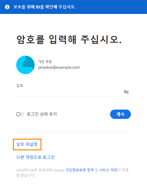The image size is (147, 194).
Task: Enable the 로그인 상태 유지 toggle switch
Action: [20, 114]
